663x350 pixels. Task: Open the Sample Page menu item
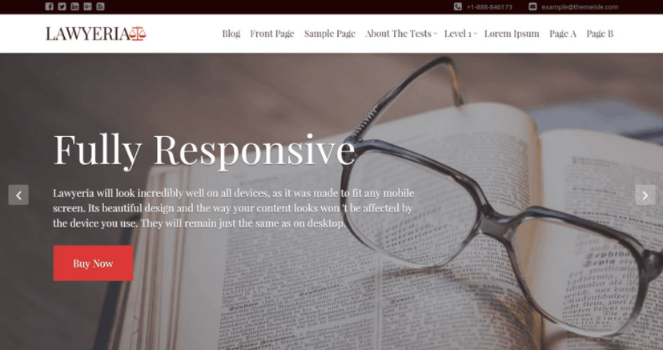click(x=330, y=34)
